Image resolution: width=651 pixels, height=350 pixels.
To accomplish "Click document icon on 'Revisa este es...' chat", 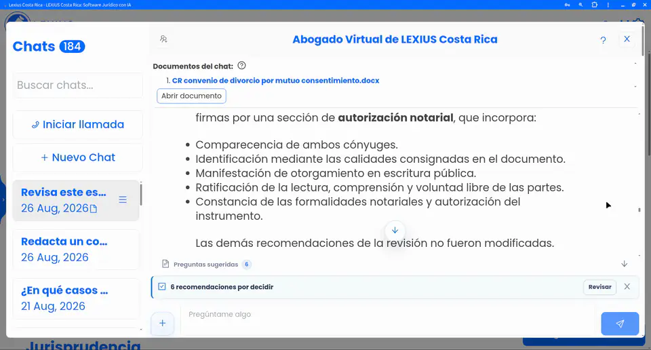I will tap(94, 208).
